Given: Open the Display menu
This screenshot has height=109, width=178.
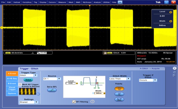Looking at the screenshot, I should pos(43,2).
